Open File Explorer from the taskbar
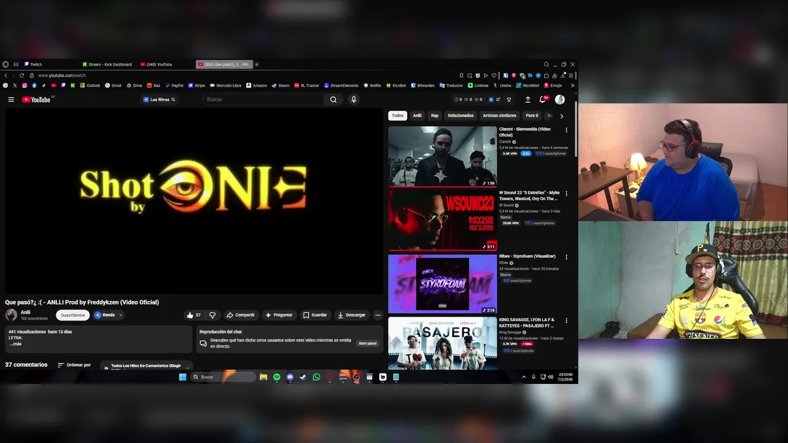The image size is (788, 443). [x=263, y=377]
